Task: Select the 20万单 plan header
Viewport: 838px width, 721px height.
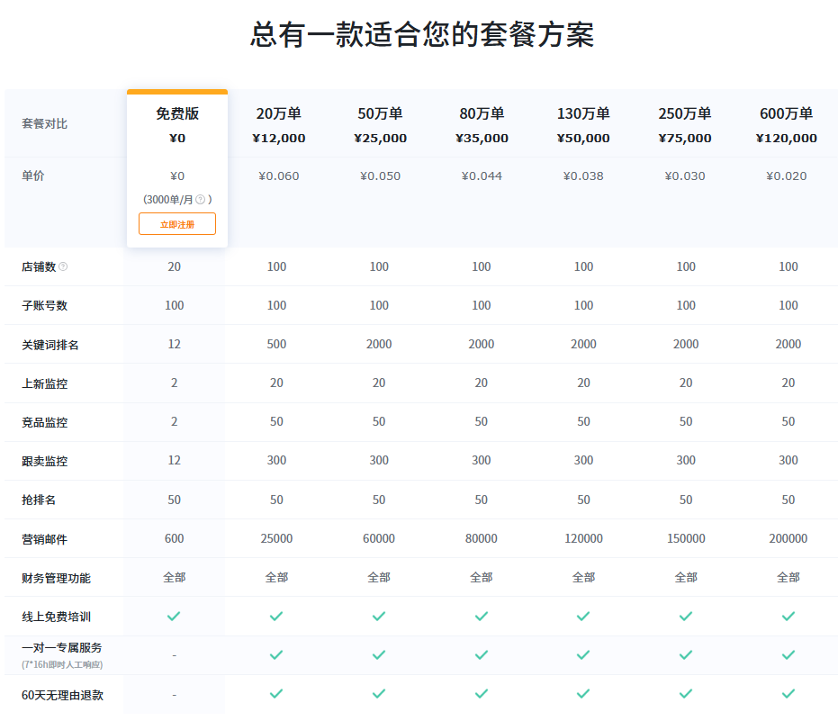Action: 278,113
